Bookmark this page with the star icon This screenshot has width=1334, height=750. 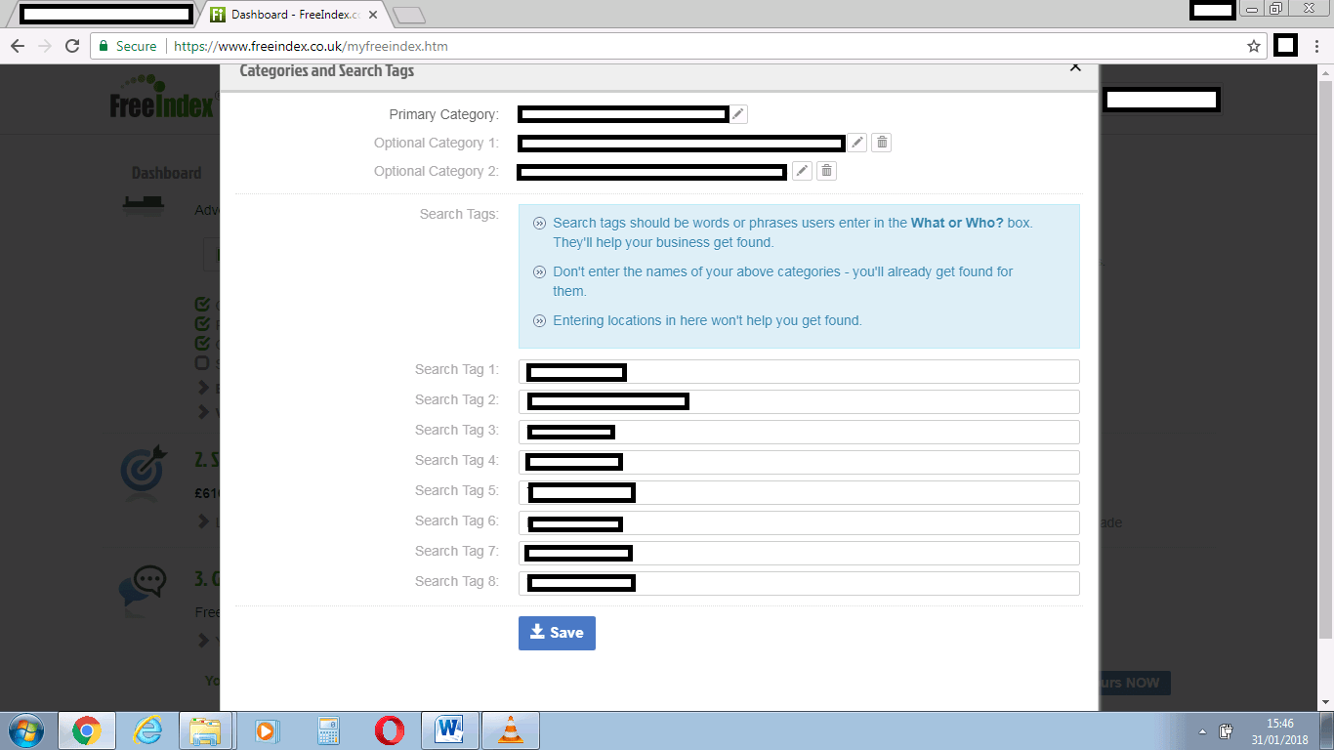click(x=1254, y=46)
